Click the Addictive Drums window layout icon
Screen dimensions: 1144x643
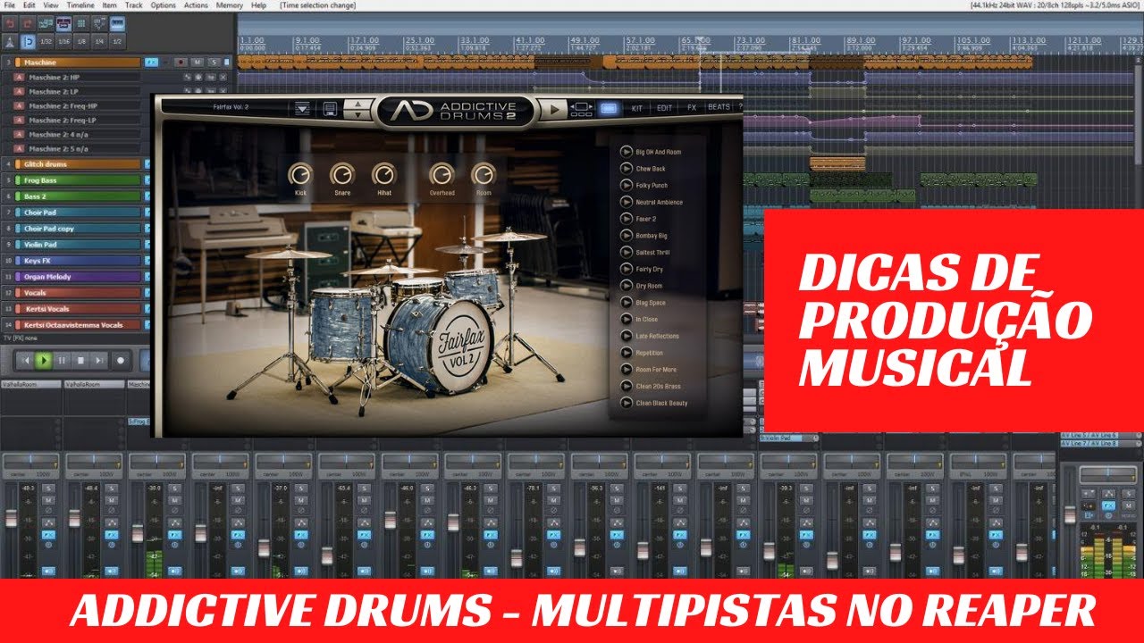pos(581,109)
